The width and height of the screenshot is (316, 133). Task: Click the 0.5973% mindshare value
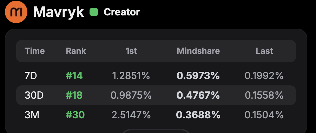click(x=198, y=76)
